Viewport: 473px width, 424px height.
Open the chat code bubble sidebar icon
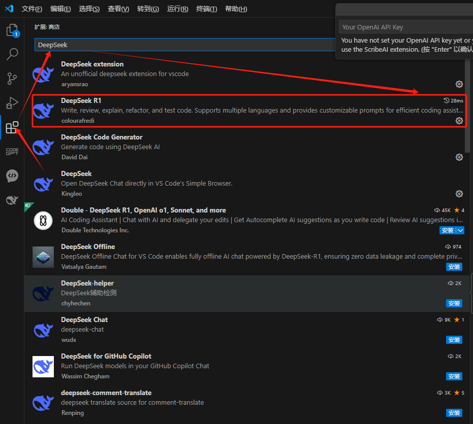[x=12, y=175]
